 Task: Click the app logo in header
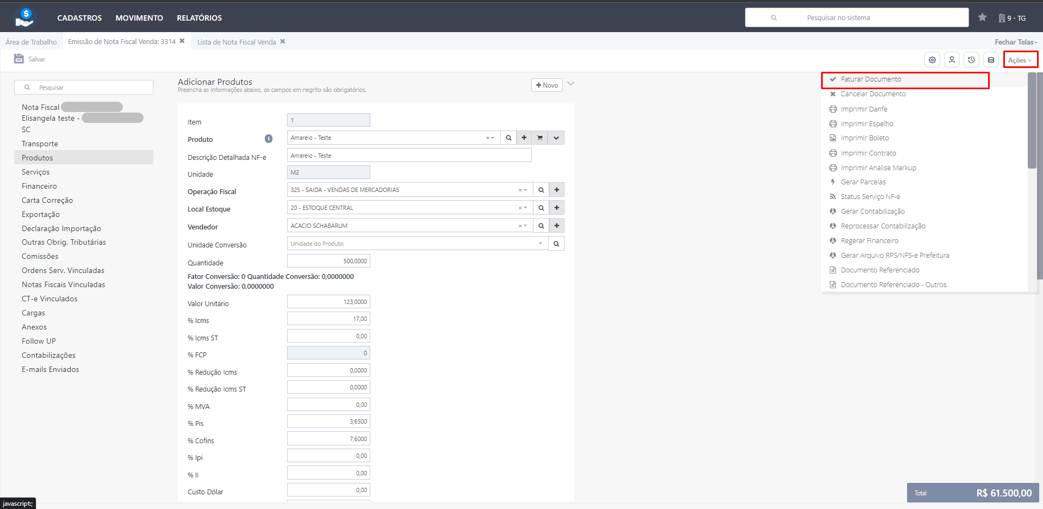[24, 17]
